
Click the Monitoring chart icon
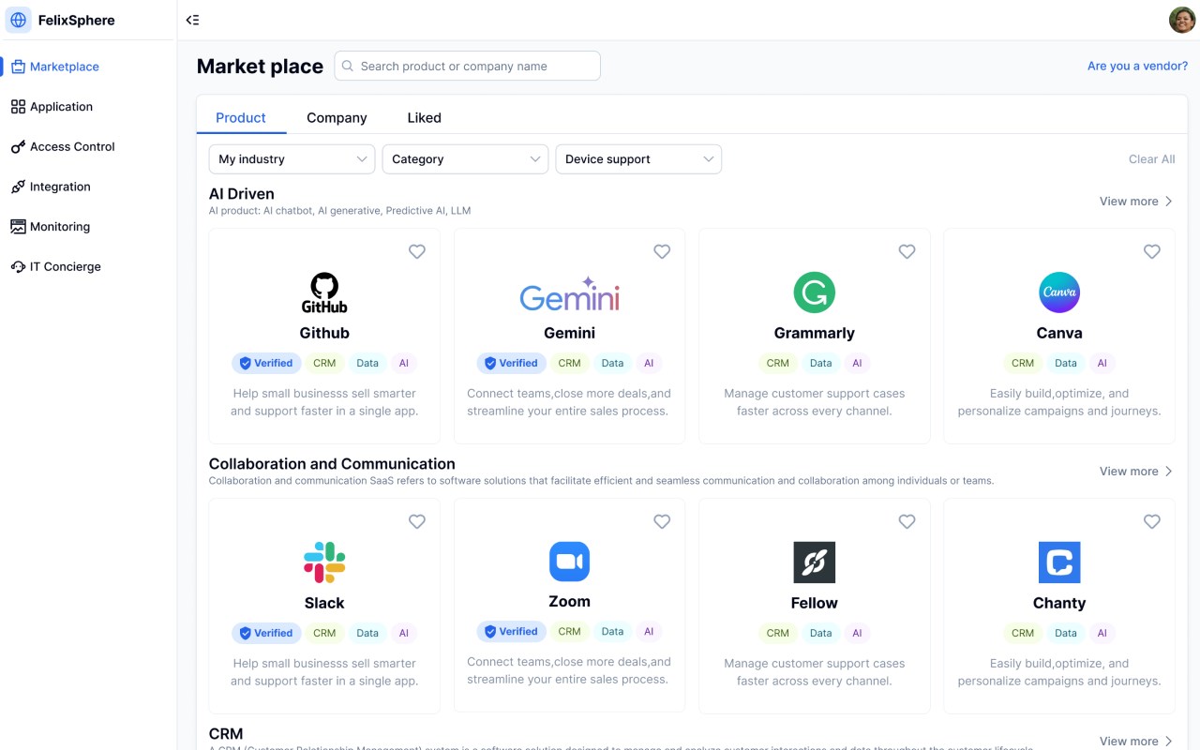pos(18,227)
